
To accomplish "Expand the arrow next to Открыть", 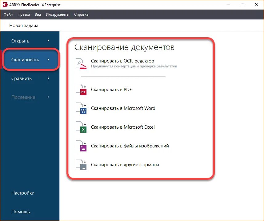I will tap(48, 41).
